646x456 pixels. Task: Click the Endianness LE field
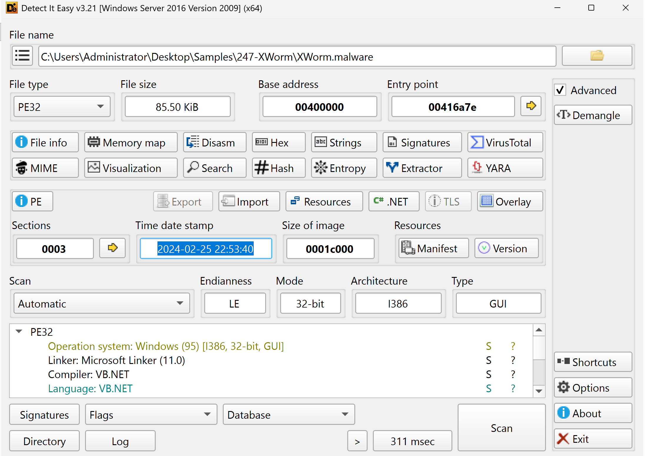coord(235,303)
